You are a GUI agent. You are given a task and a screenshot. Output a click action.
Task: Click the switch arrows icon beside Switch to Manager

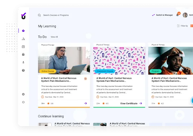tap(153, 15)
